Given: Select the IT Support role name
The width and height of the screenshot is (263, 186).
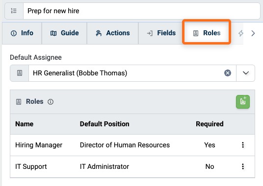Looking at the screenshot, I should click(x=31, y=166).
